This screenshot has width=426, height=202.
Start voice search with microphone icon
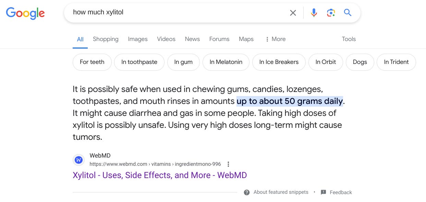click(314, 13)
